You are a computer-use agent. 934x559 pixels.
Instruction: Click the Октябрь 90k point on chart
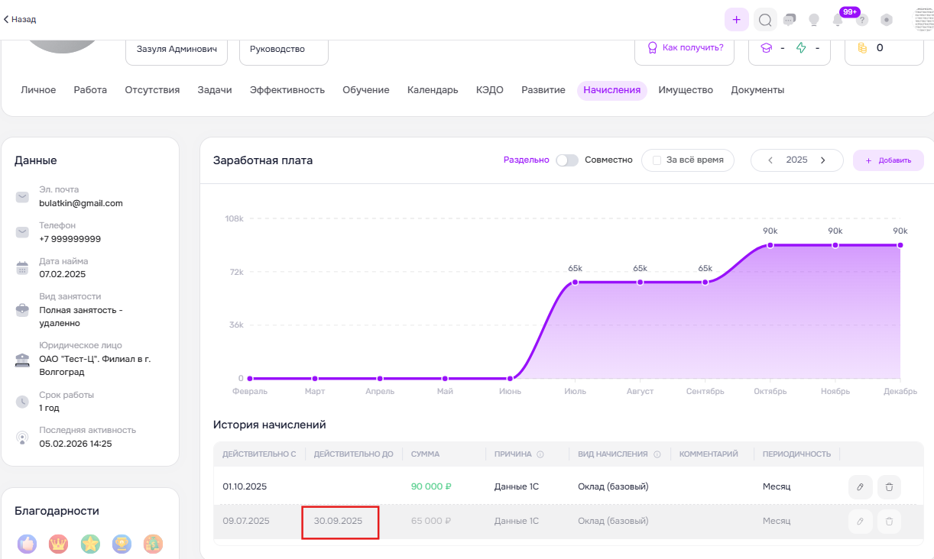coord(770,245)
